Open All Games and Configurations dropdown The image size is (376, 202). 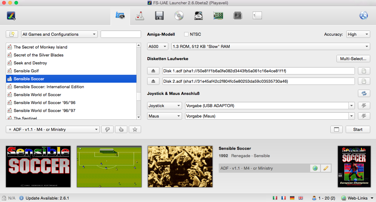[59, 34]
